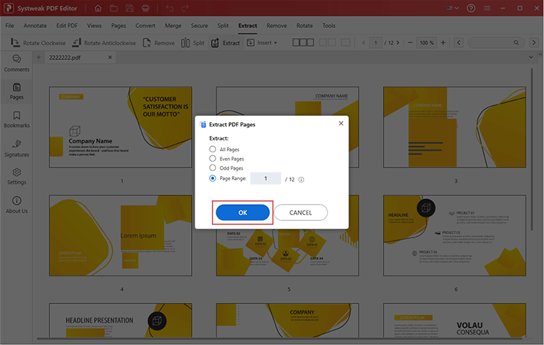Expand the tab list chevron
544x345 pixels.
pos(531,57)
